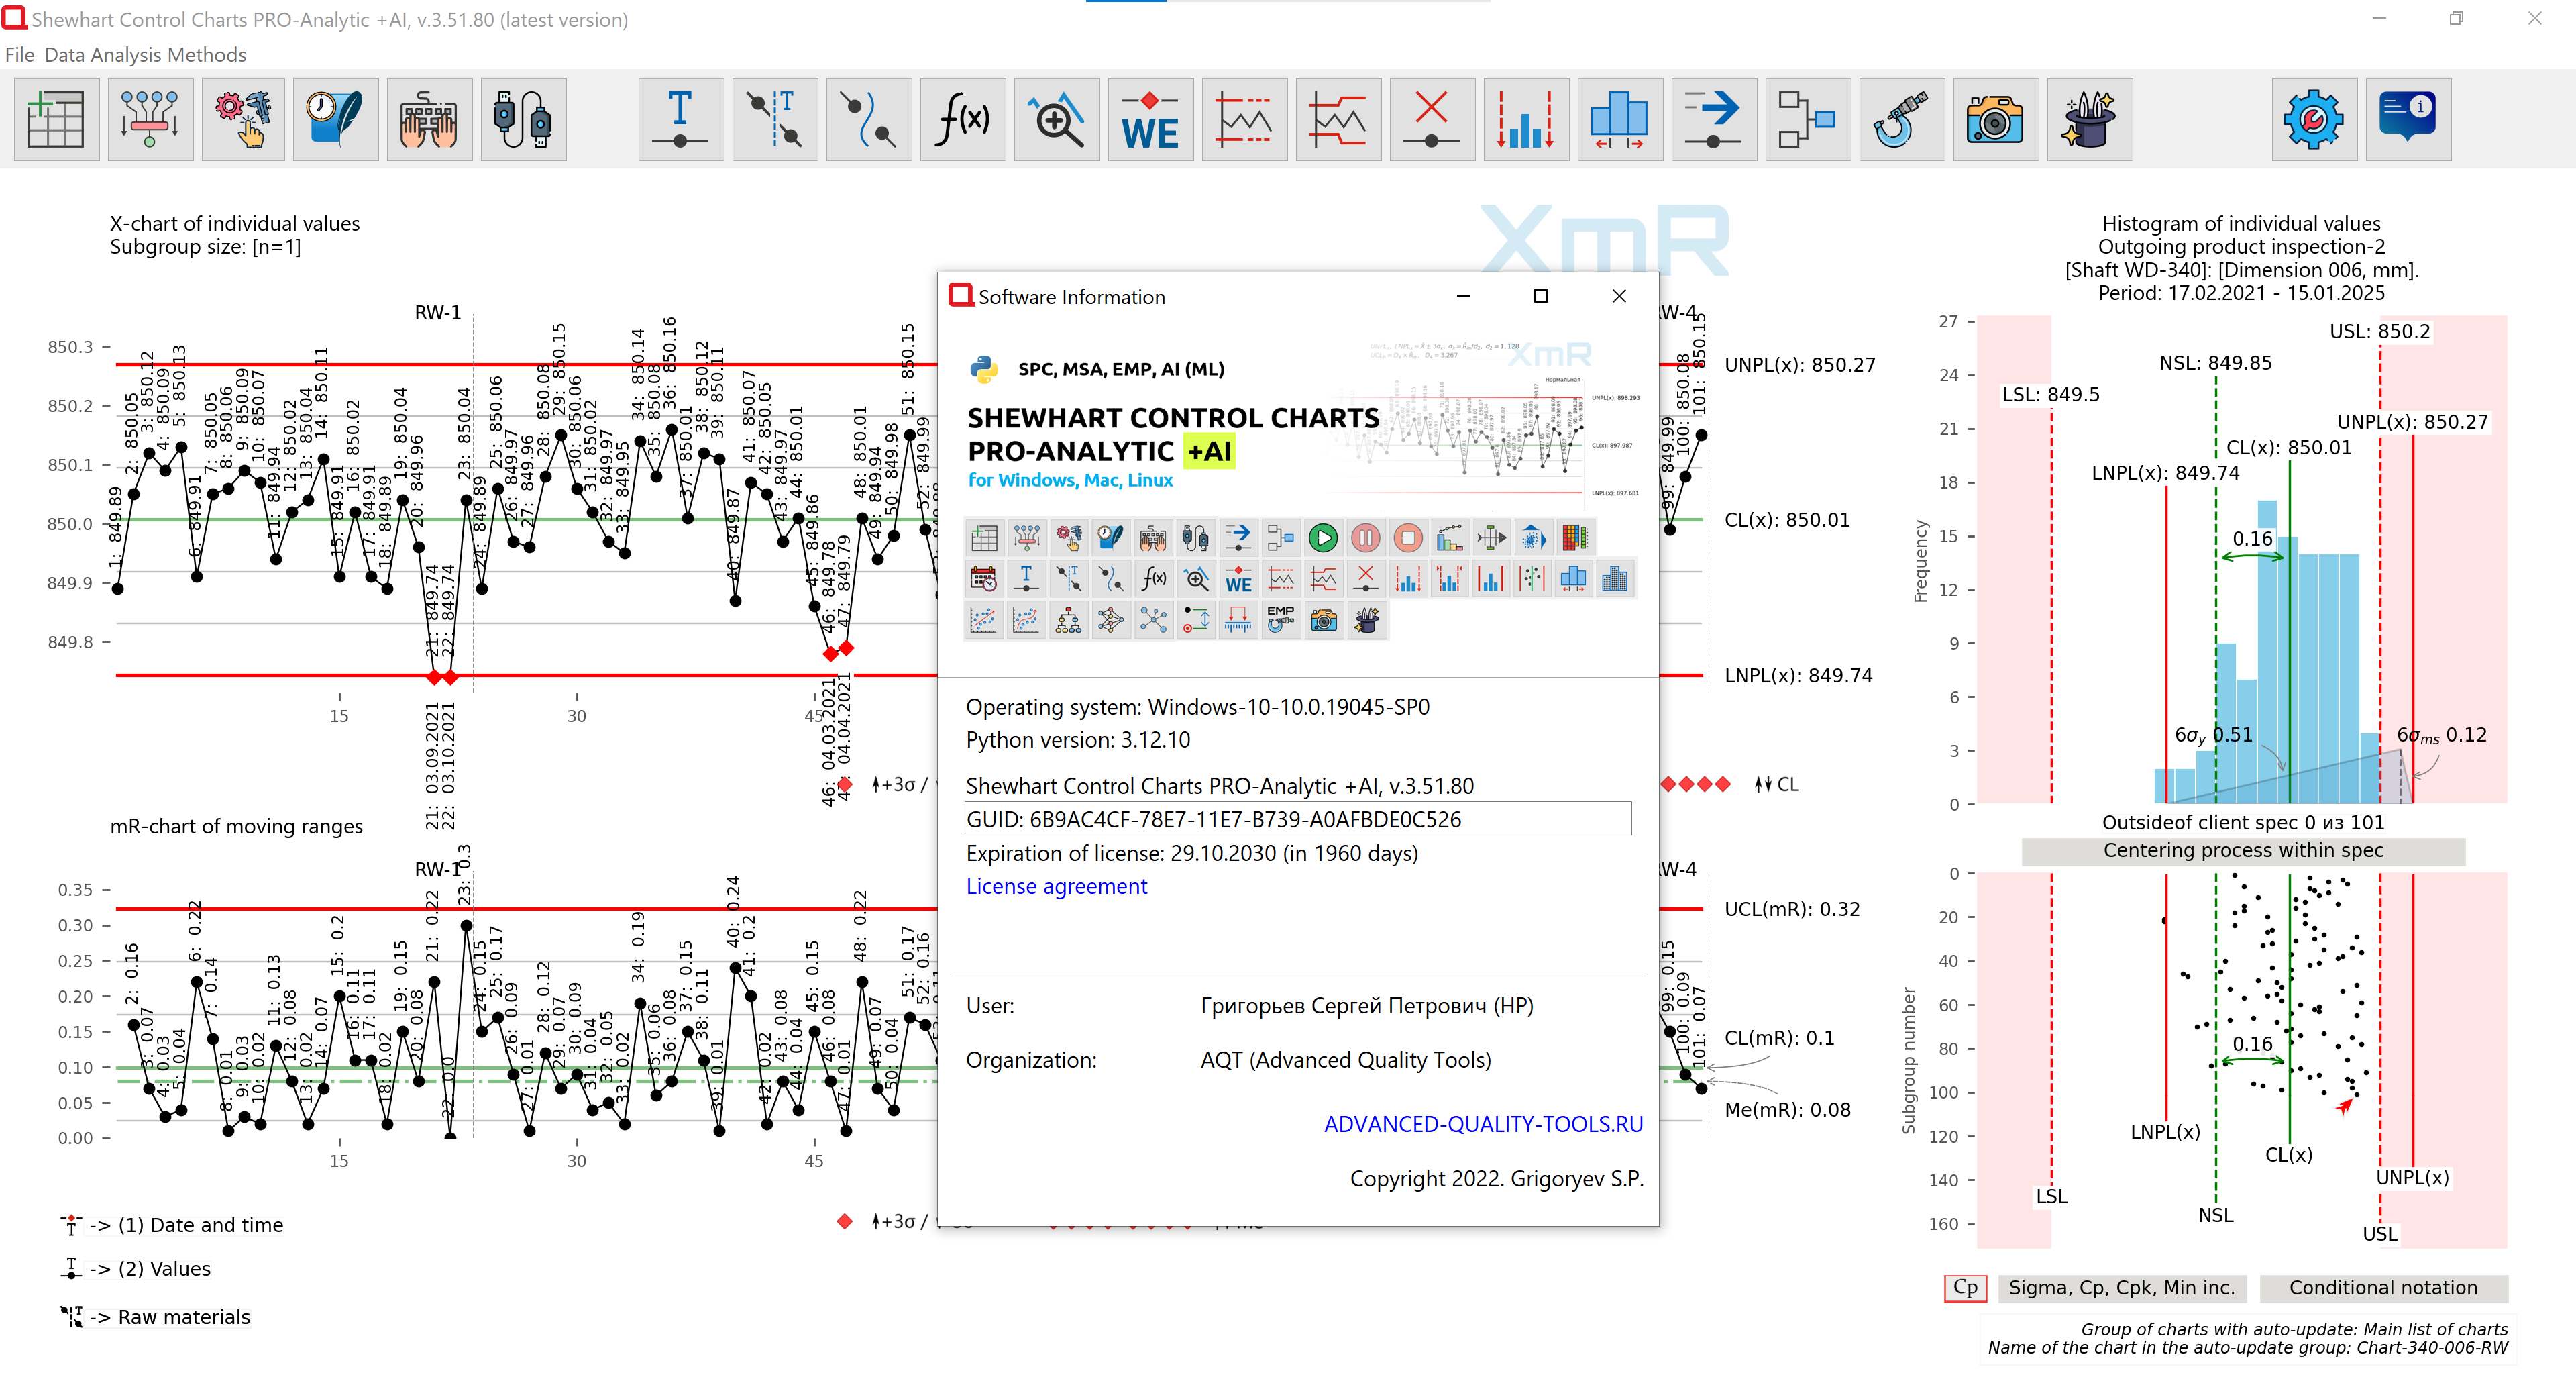Click the magic hat wizard icon in main toolbar
2576x1377 pixels.
coord(2089,120)
